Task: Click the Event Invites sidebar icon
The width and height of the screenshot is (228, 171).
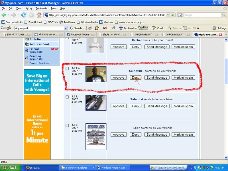Action: pyautogui.click(x=27, y=63)
